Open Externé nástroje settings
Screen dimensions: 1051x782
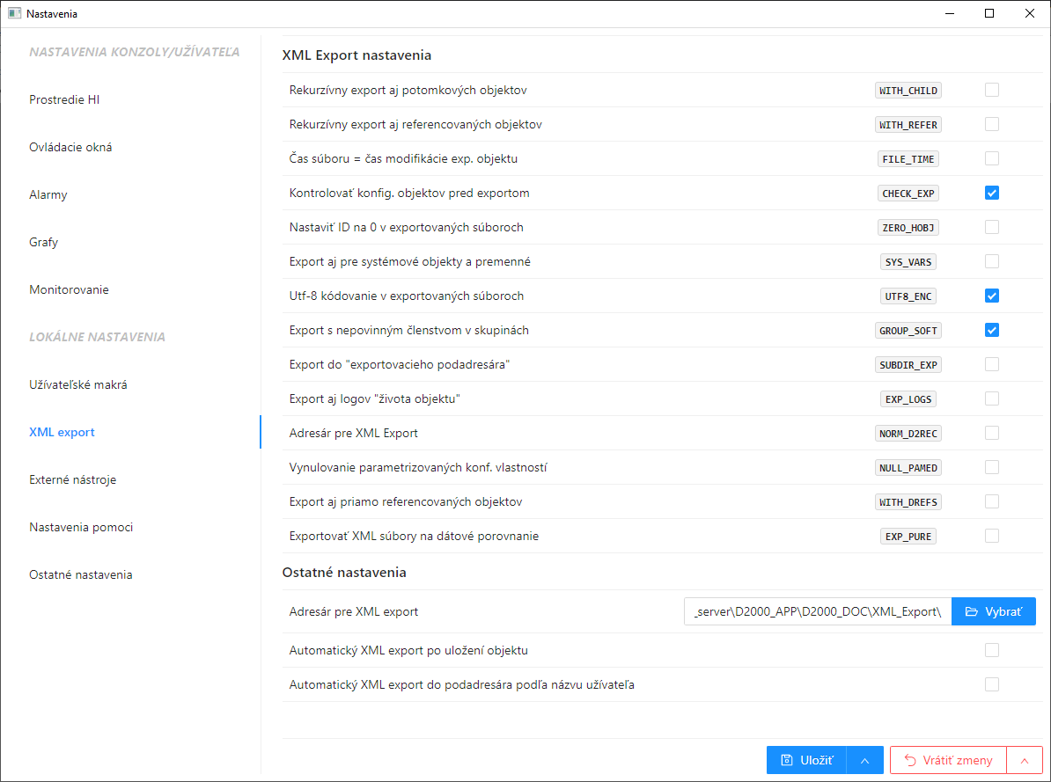pos(73,479)
